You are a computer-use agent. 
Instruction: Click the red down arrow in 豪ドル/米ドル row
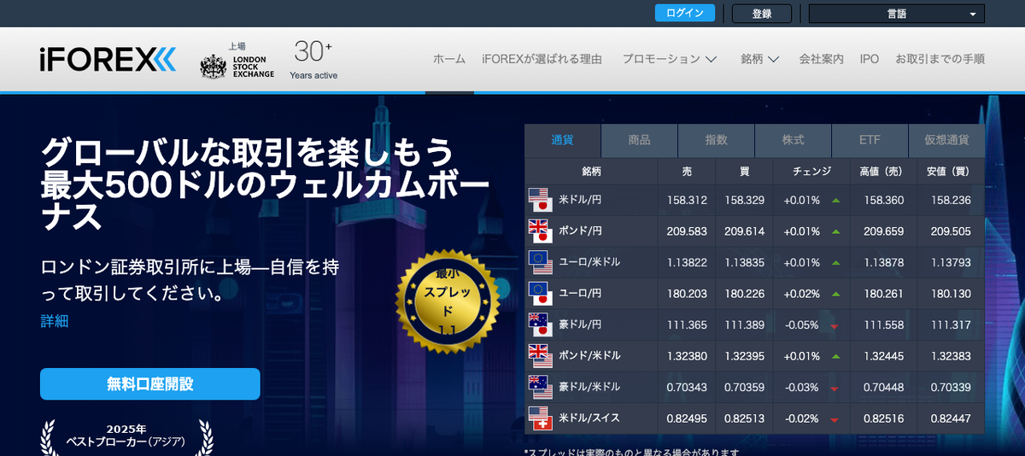coord(835,388)
